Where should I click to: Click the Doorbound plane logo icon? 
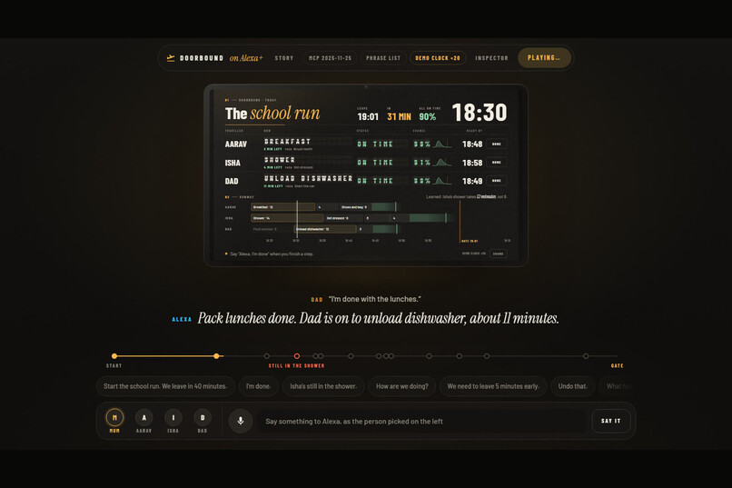(171, 58)
